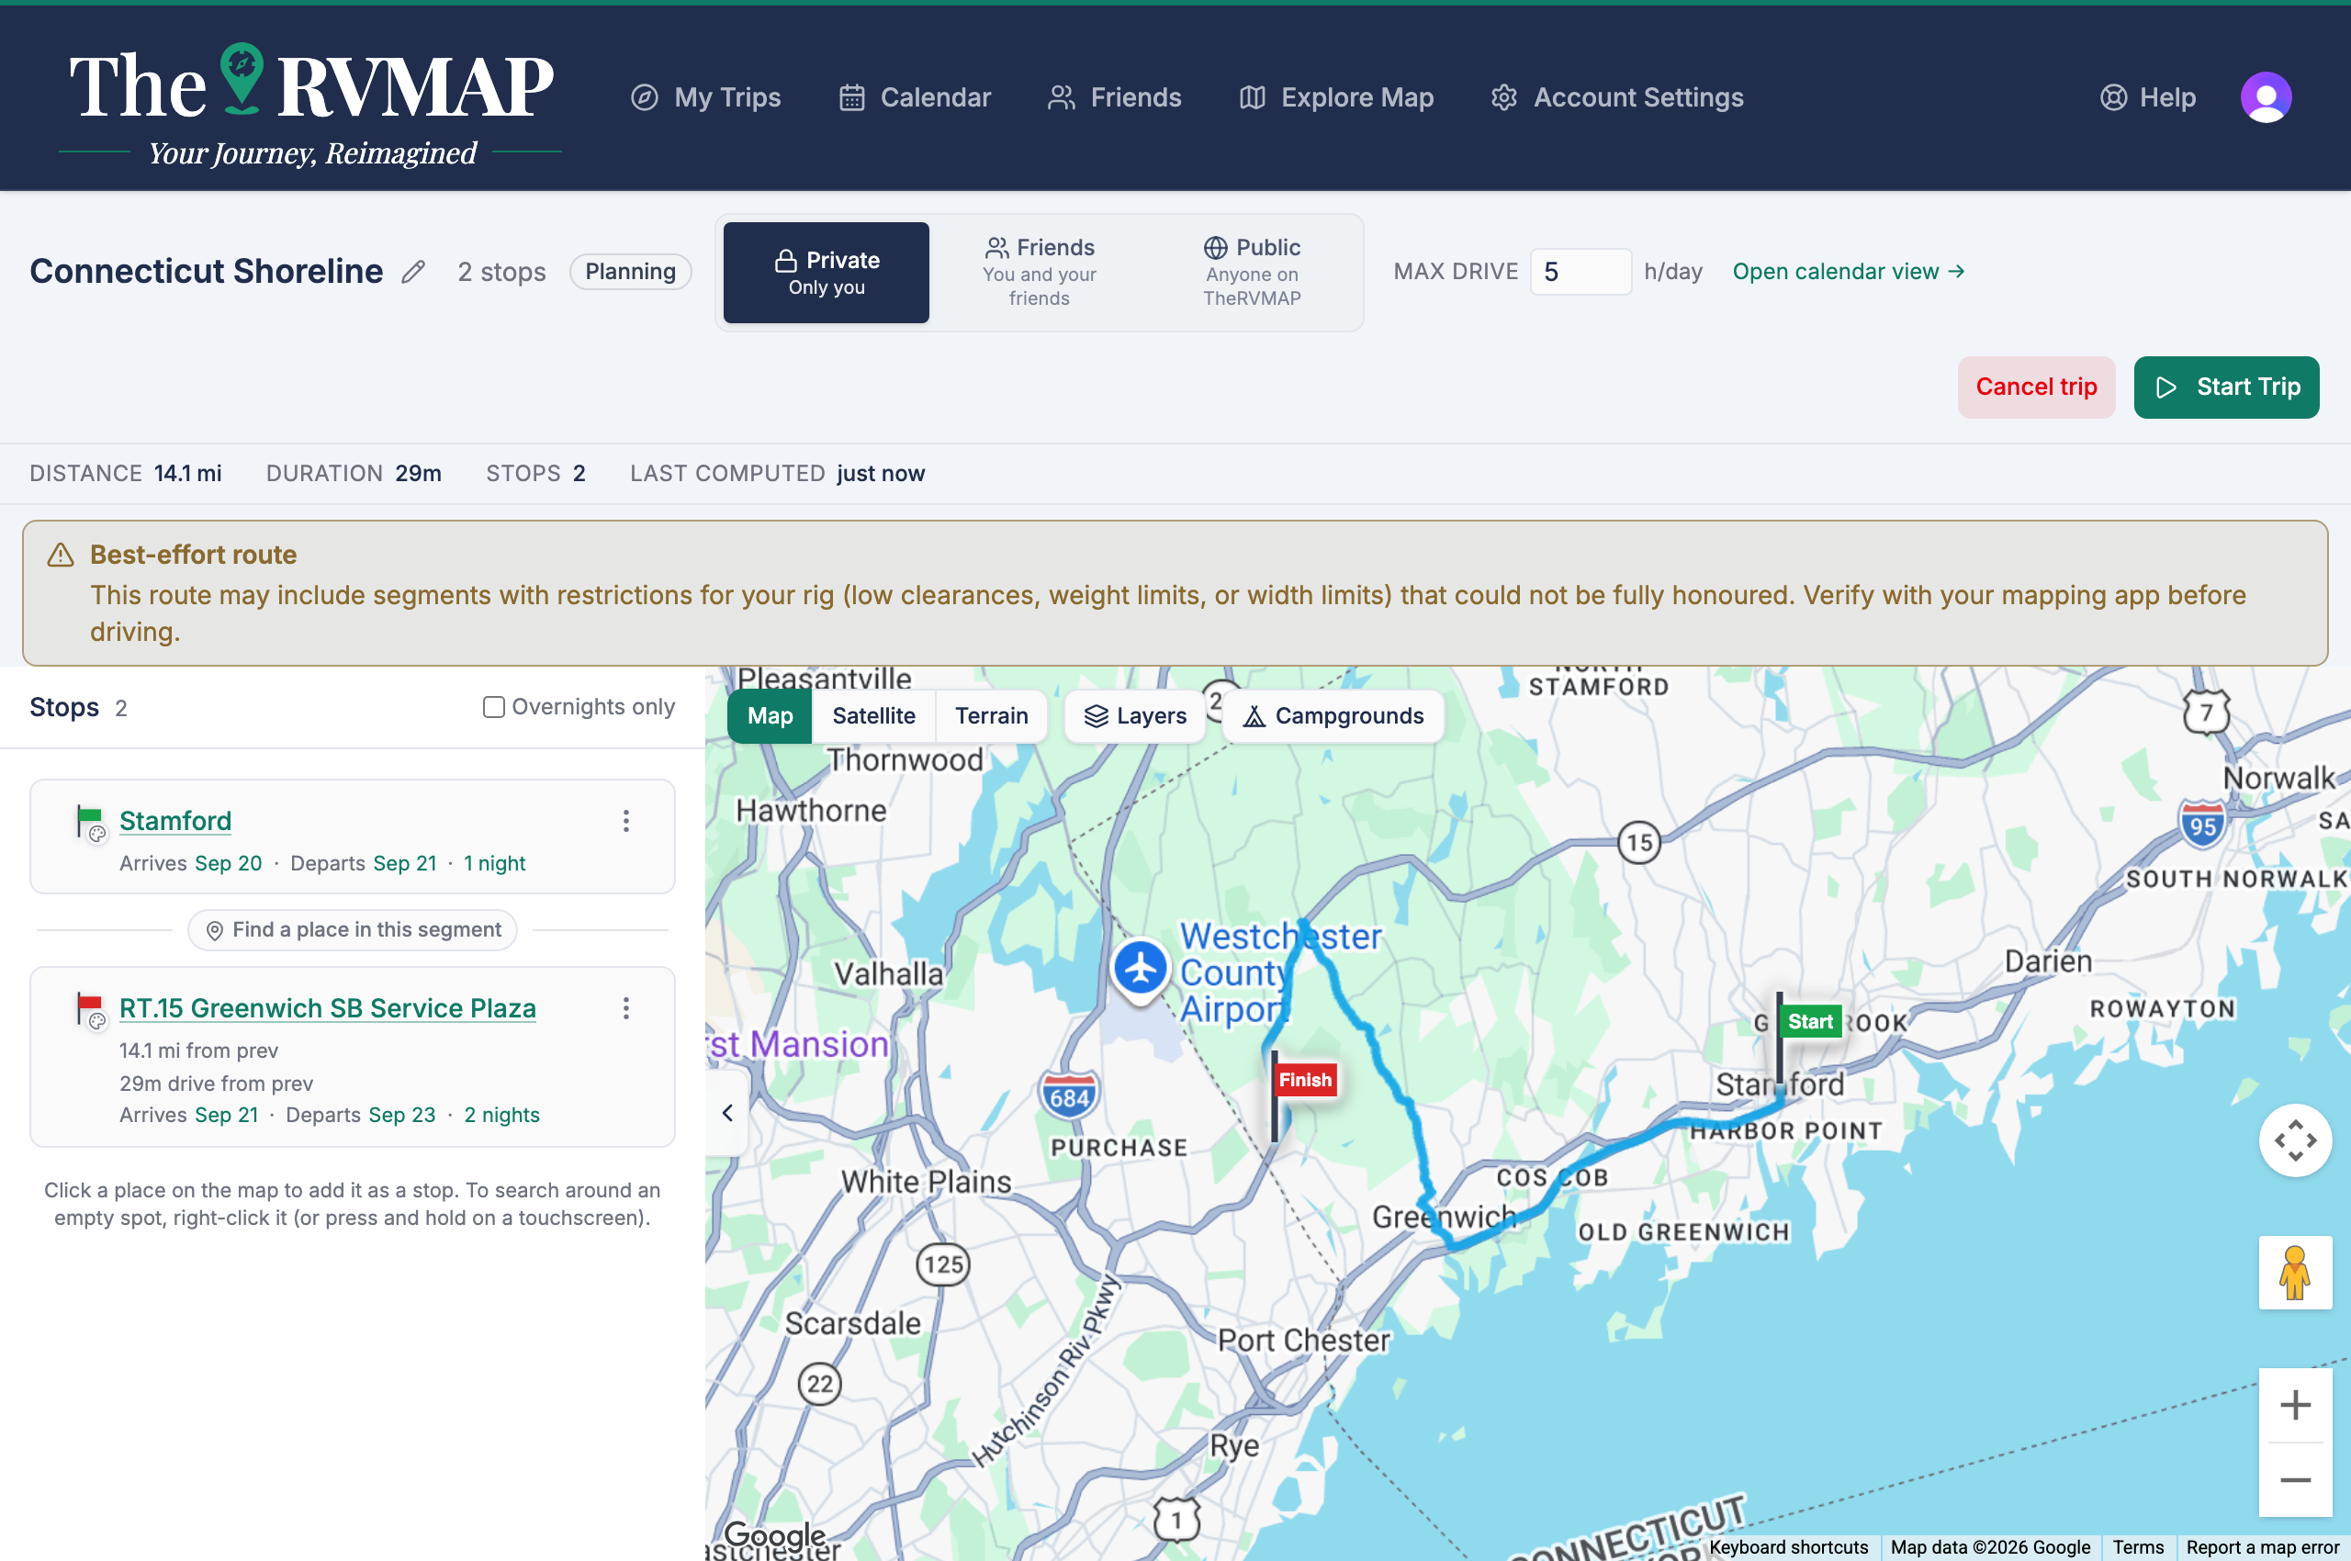Click the Start marker on map

point(1809,1022)
